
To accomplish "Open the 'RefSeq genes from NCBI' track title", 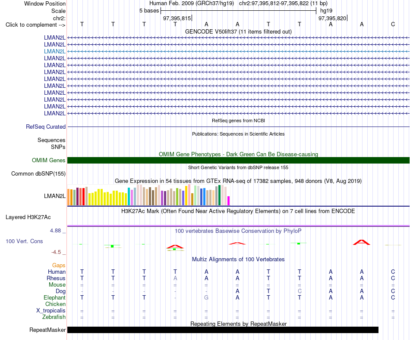I will click(x=238, y=121).
